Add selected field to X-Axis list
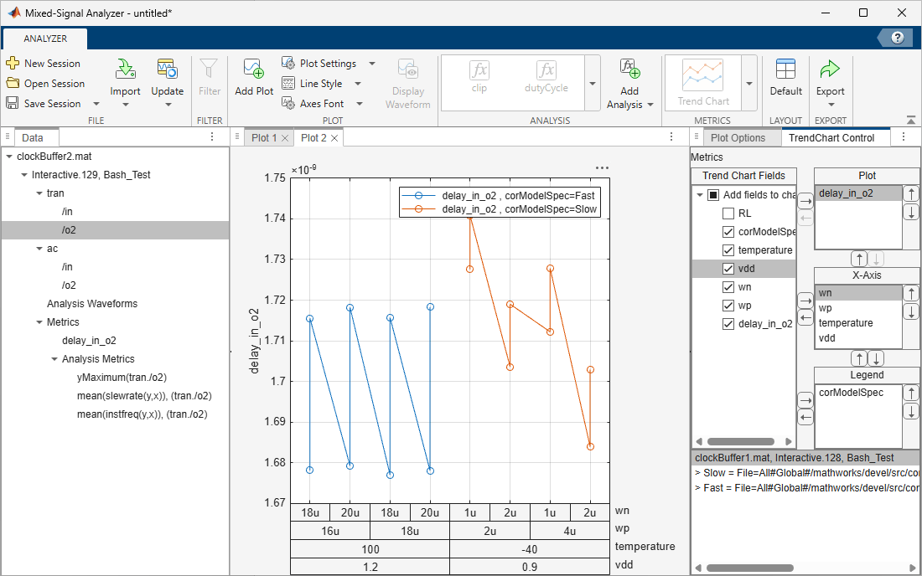 [x=805, y=301]
